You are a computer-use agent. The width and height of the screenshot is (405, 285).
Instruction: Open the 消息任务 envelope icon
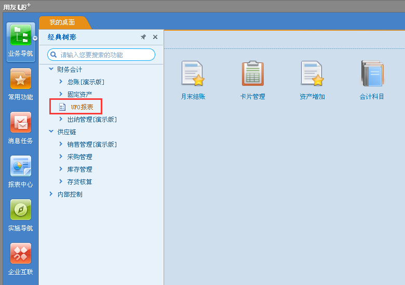click(21, 122)
